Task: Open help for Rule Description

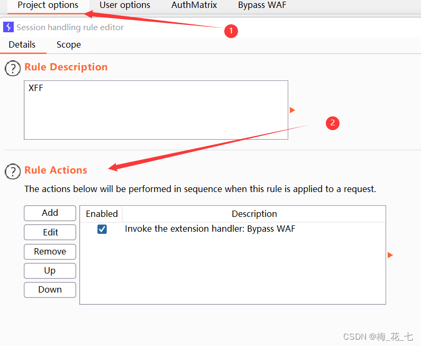Action: 13,68
